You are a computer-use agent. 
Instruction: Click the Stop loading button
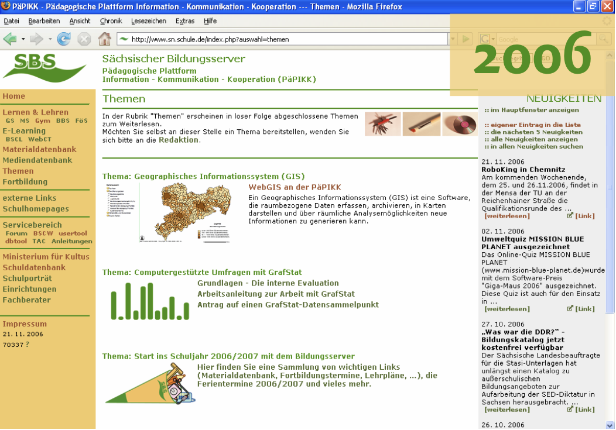click(x=84, y=39)
